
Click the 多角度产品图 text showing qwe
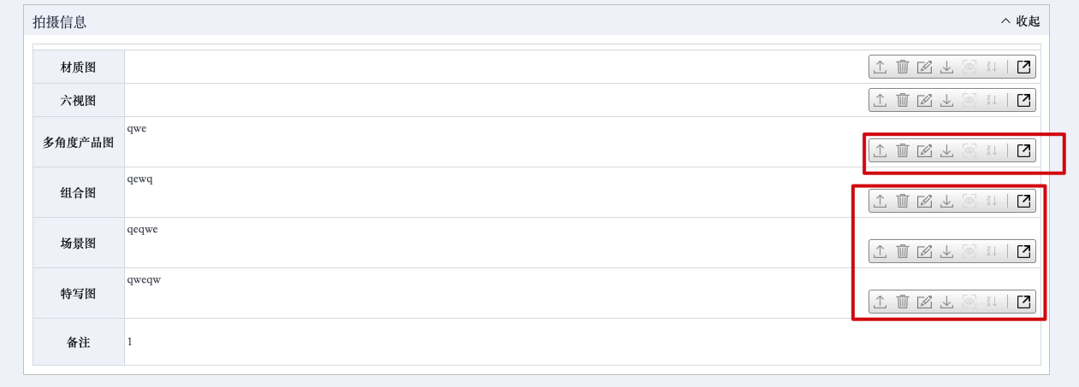[x=137, y=128]
